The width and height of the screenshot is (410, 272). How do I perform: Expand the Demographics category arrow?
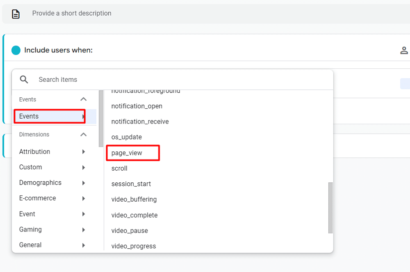83,183
